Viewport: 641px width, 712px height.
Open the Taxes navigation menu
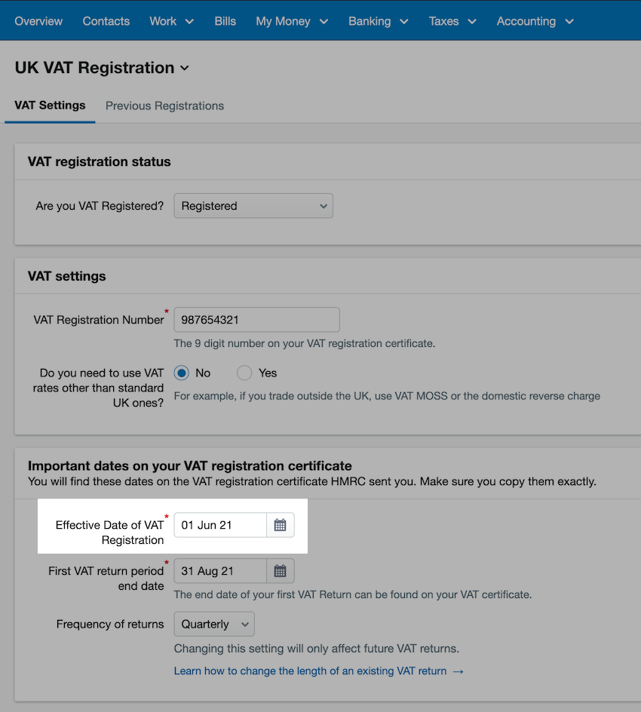click(x=452, y=21)
